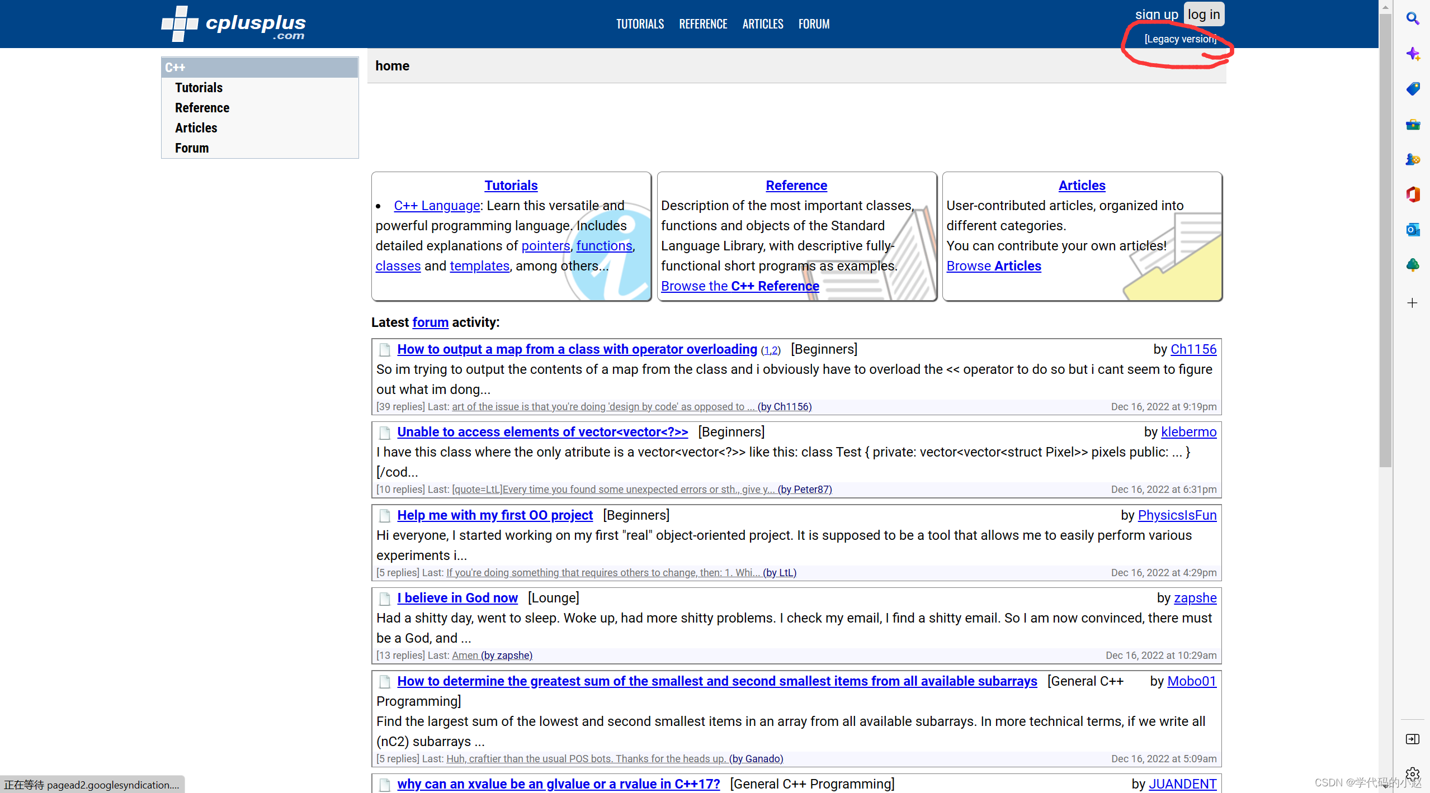Open sidebar settings gear icon

[1413, 774]
